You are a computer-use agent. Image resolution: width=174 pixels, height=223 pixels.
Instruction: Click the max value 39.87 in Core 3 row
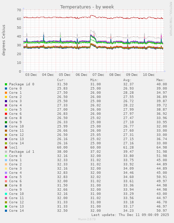162,101
